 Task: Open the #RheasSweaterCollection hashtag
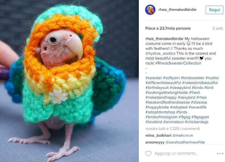(x=178, y=63)
